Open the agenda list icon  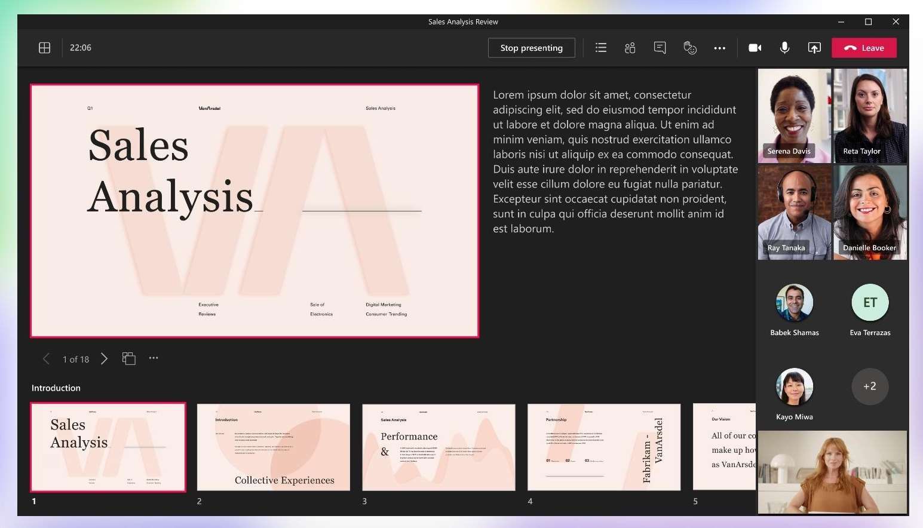(x=601, y=48)
